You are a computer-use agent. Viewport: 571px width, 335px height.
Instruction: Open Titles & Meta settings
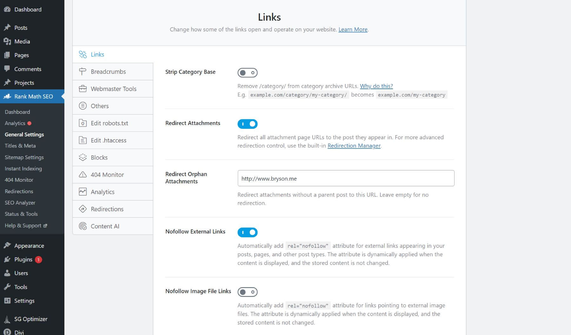20,146
